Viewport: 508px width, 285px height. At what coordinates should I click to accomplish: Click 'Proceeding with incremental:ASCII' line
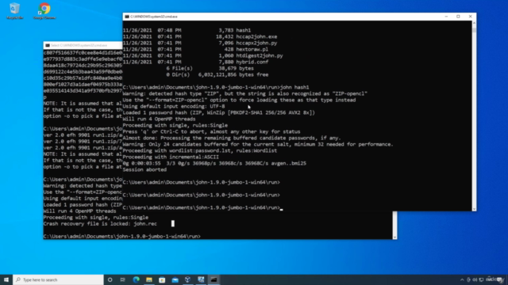click(x=171, y=157)
